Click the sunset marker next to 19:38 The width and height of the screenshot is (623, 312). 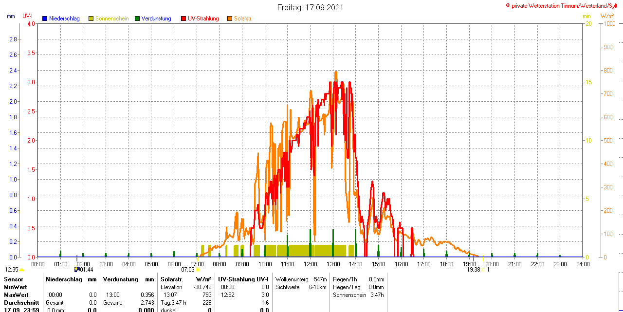(483, 269)
